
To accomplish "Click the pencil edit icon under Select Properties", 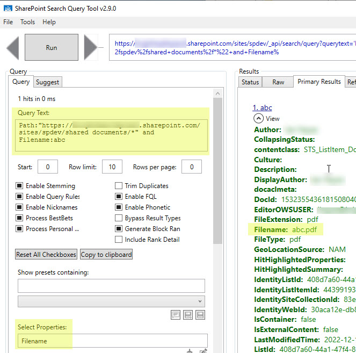I will 202,351.
